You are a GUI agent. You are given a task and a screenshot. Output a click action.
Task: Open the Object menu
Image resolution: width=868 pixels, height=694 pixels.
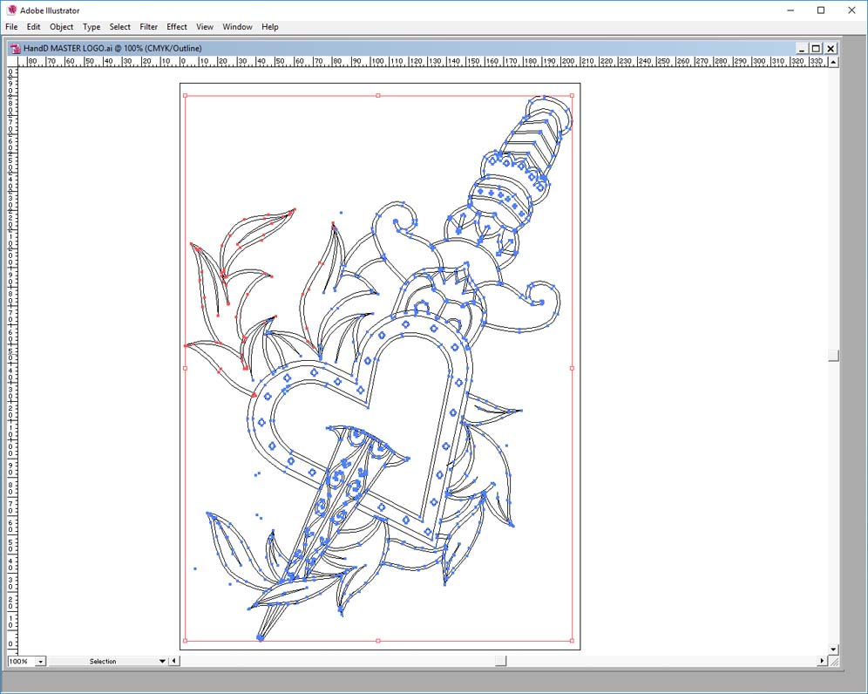click(x=61, y=27)
